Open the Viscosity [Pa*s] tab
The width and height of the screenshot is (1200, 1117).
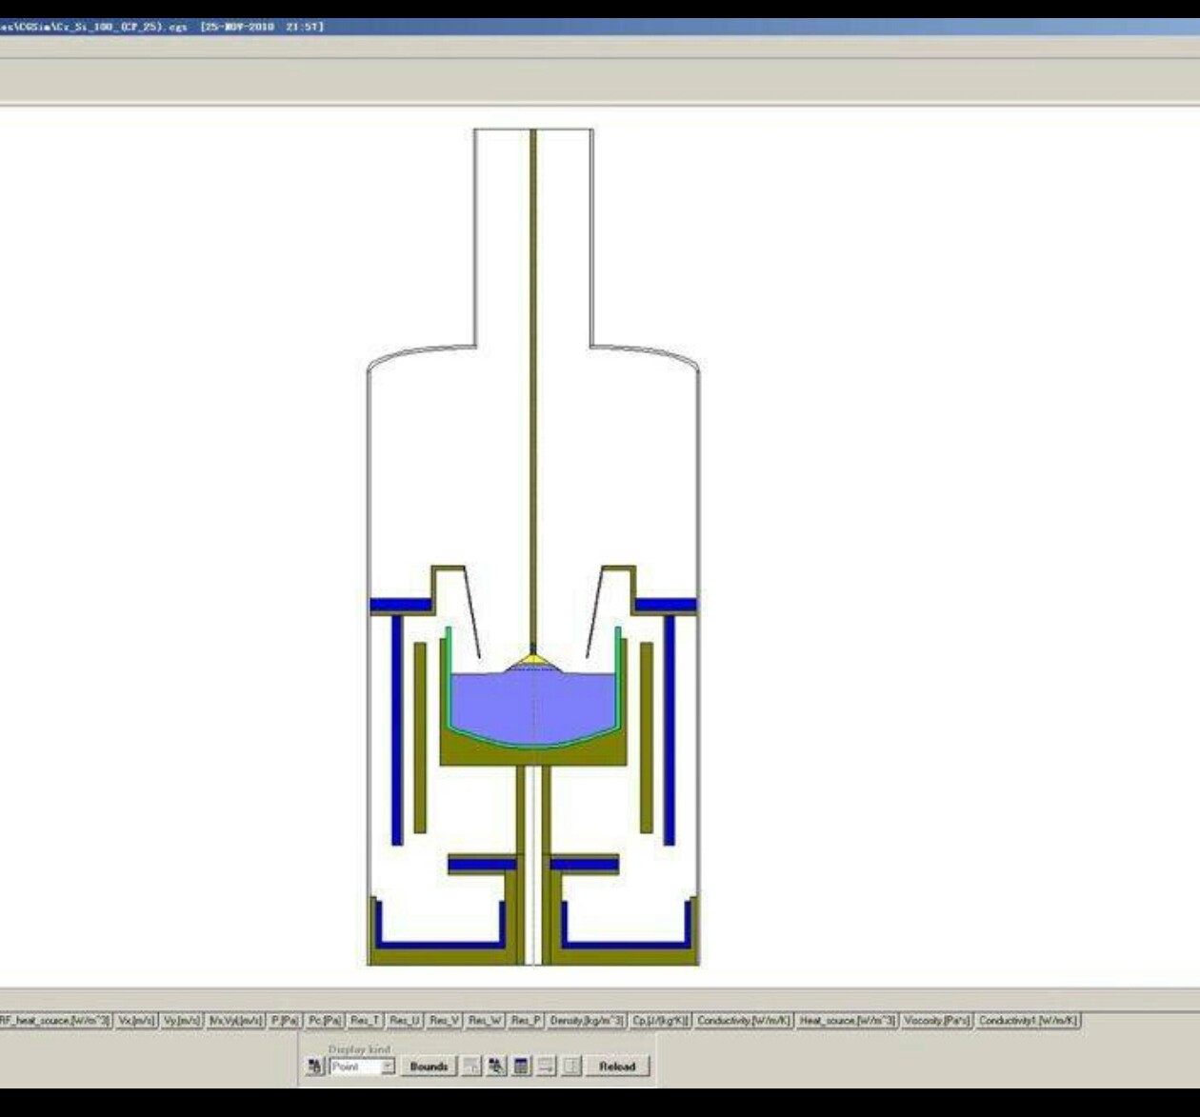937,1021
